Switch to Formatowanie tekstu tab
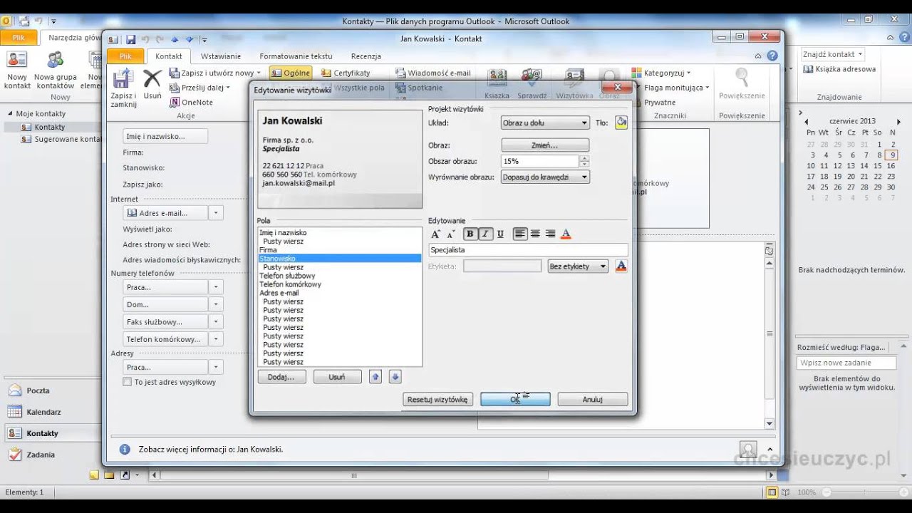Image resolution: width=912 pixels, height=513 pixels. [296, 56]
